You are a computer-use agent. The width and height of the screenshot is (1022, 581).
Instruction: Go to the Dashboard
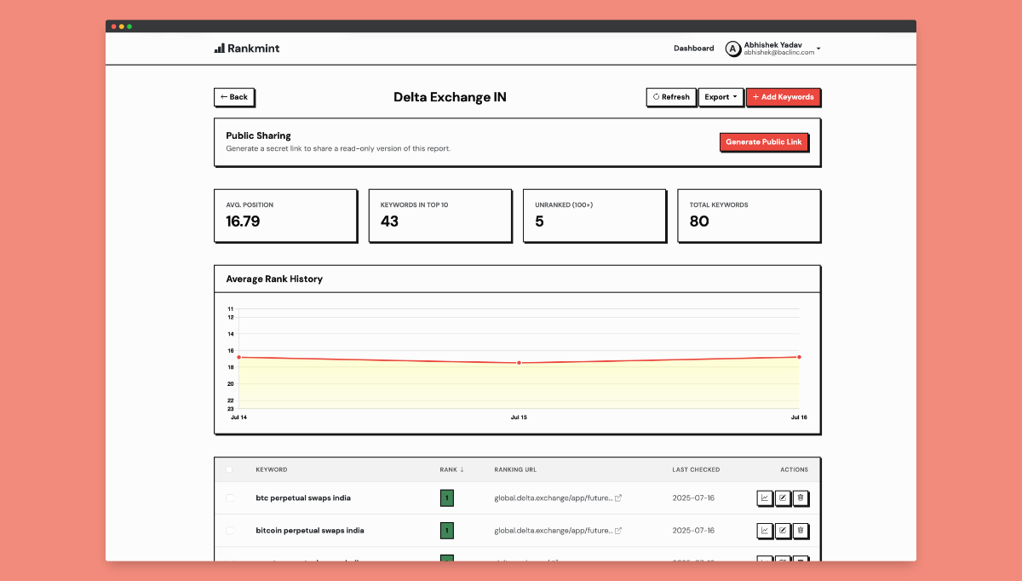point(693,48)
